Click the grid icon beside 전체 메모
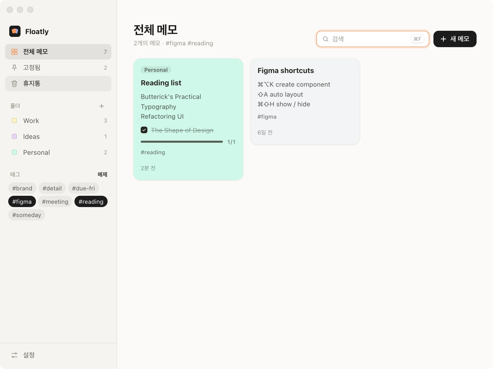 (14, 52)
